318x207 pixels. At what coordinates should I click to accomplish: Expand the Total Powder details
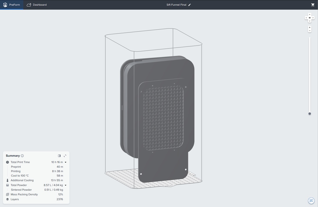[x=65, y=185]
